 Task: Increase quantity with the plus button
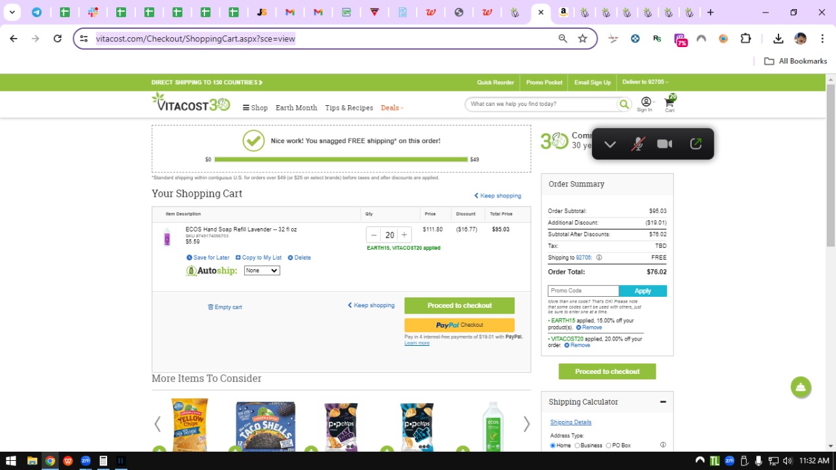click(404, 235)
